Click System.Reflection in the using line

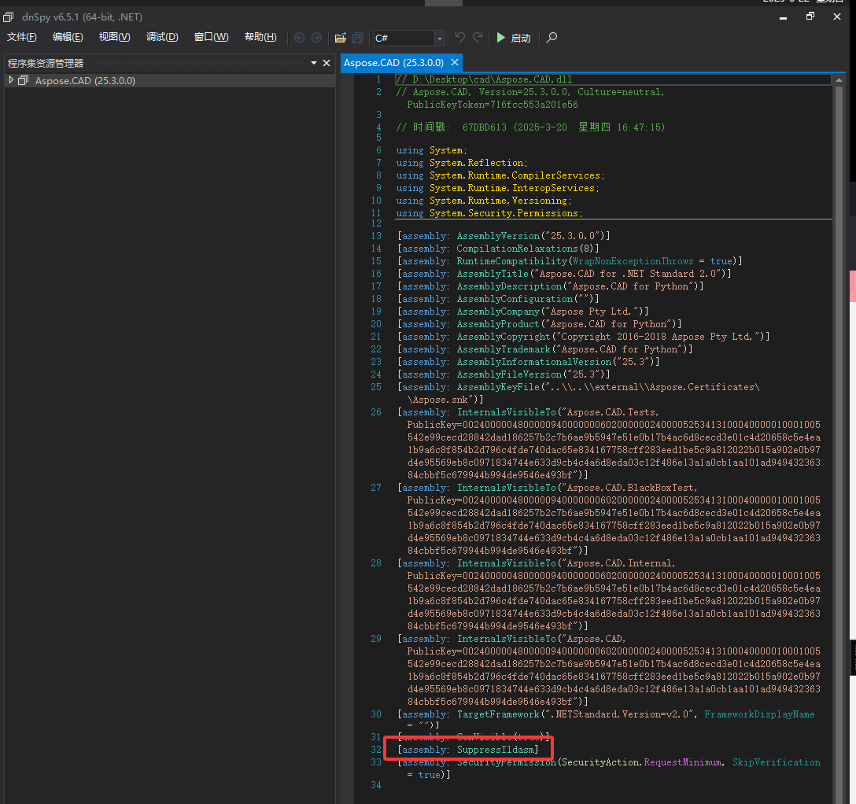click(x=476, y=163)
